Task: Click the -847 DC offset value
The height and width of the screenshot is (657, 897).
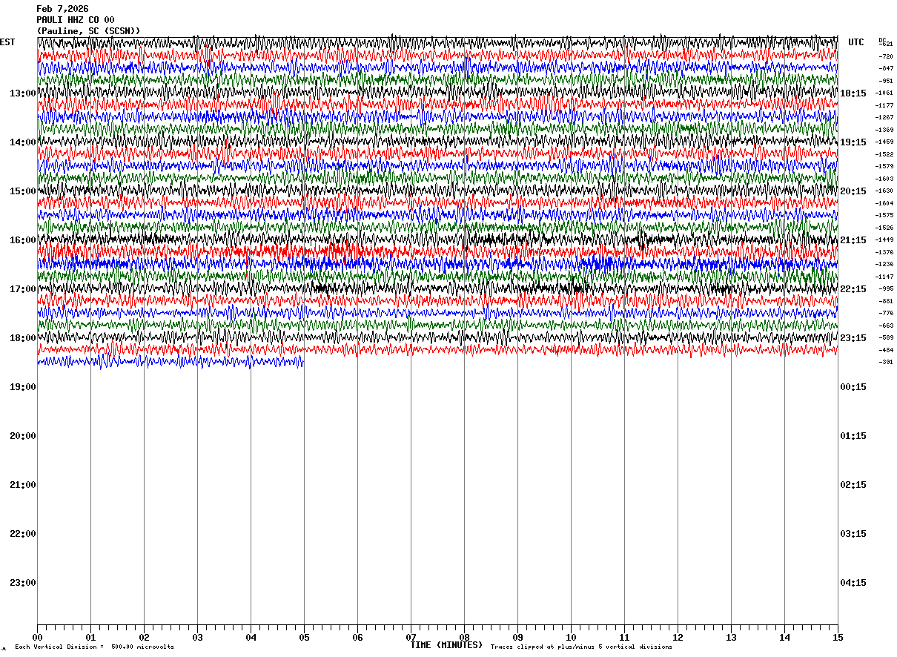Action: coord(886,68)
